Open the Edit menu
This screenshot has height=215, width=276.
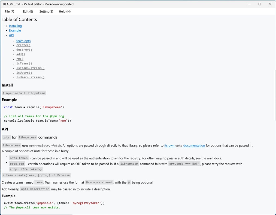coord(28,11)
